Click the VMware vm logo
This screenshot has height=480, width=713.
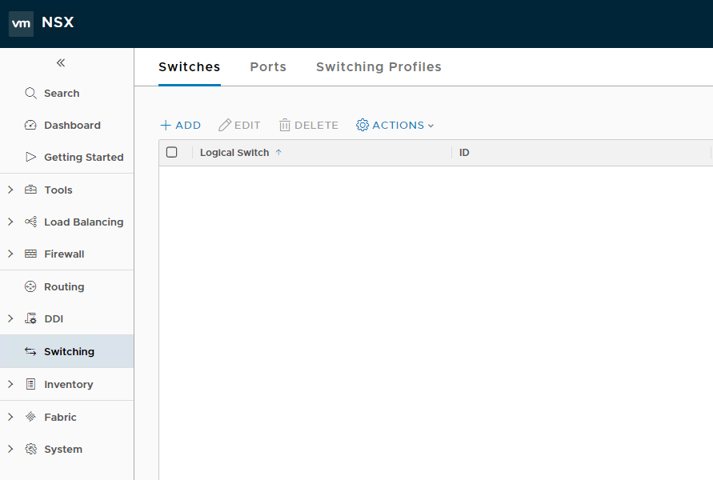click(x=21, y=23)
